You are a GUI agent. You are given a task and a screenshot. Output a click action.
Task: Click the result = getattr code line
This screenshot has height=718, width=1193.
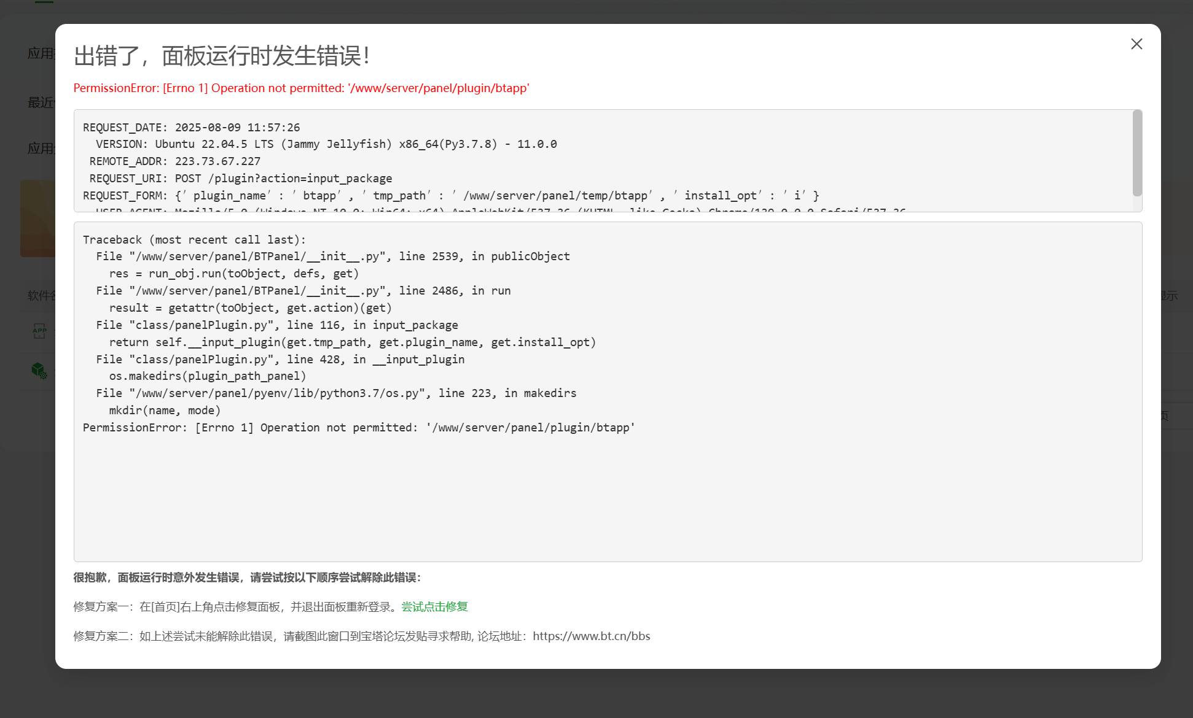[x=251, y=308]
